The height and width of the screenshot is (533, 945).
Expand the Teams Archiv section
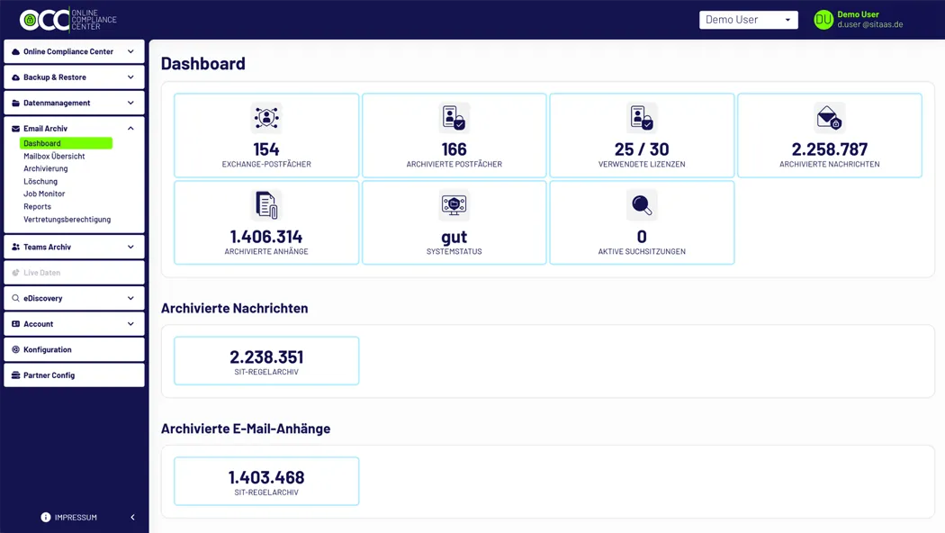(74, 246)
